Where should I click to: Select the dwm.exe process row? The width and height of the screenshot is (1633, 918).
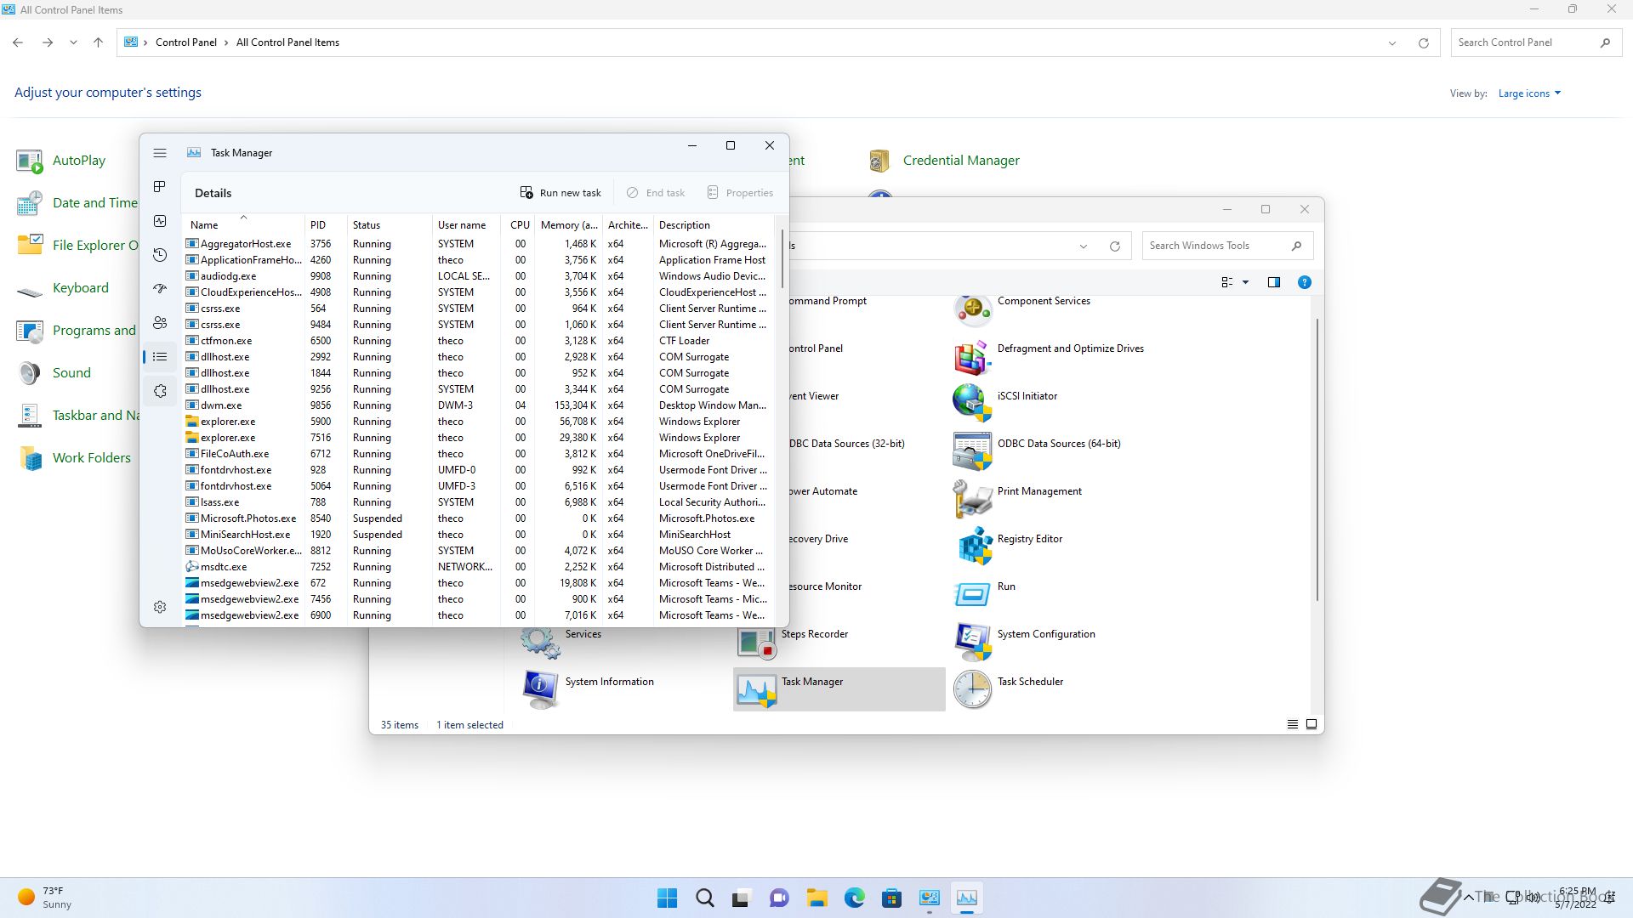[479, 405]
